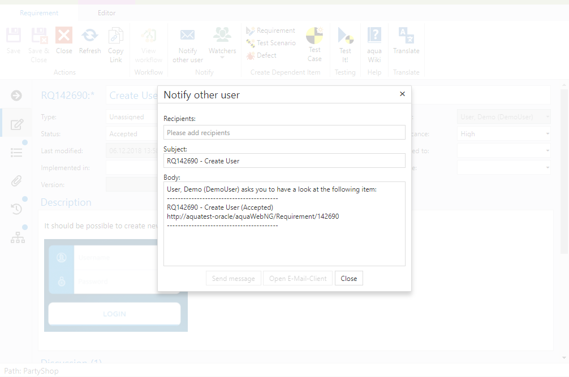Click Open E-Mail-Client button

(x=298, y=278)
